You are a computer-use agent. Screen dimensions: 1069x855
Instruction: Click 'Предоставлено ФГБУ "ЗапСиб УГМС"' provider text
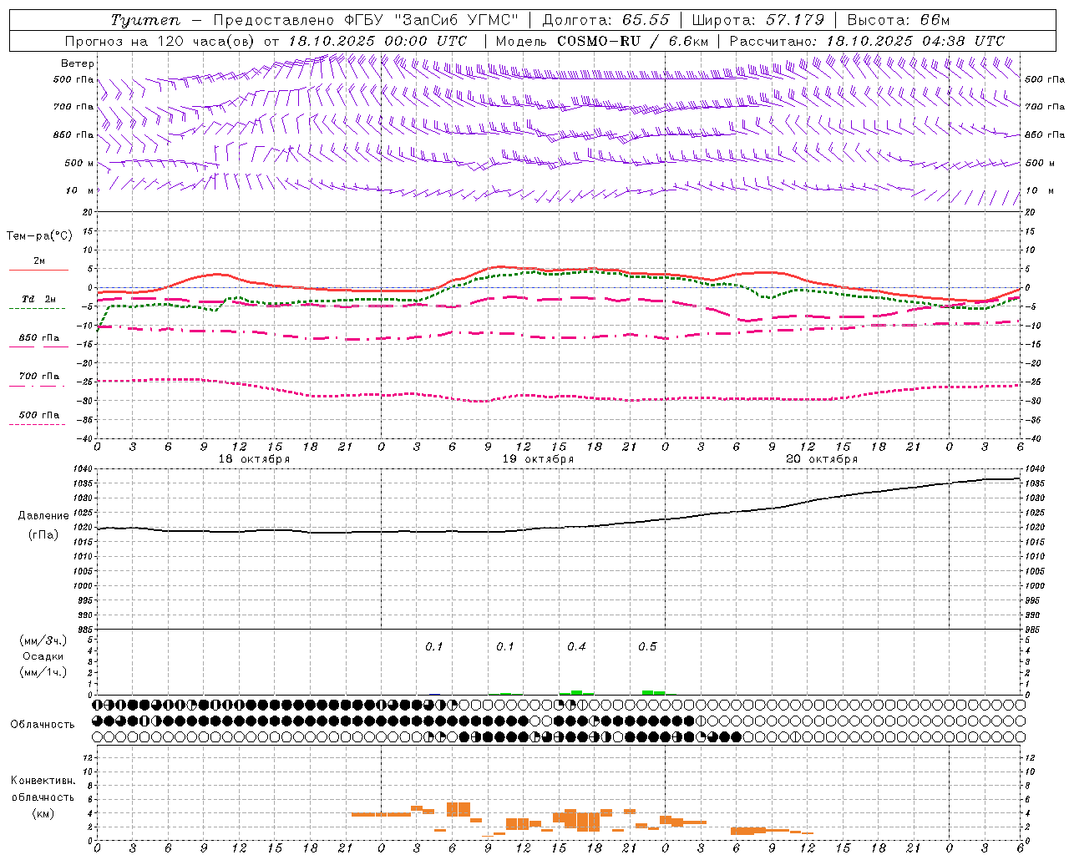click(x=366, y=20)
